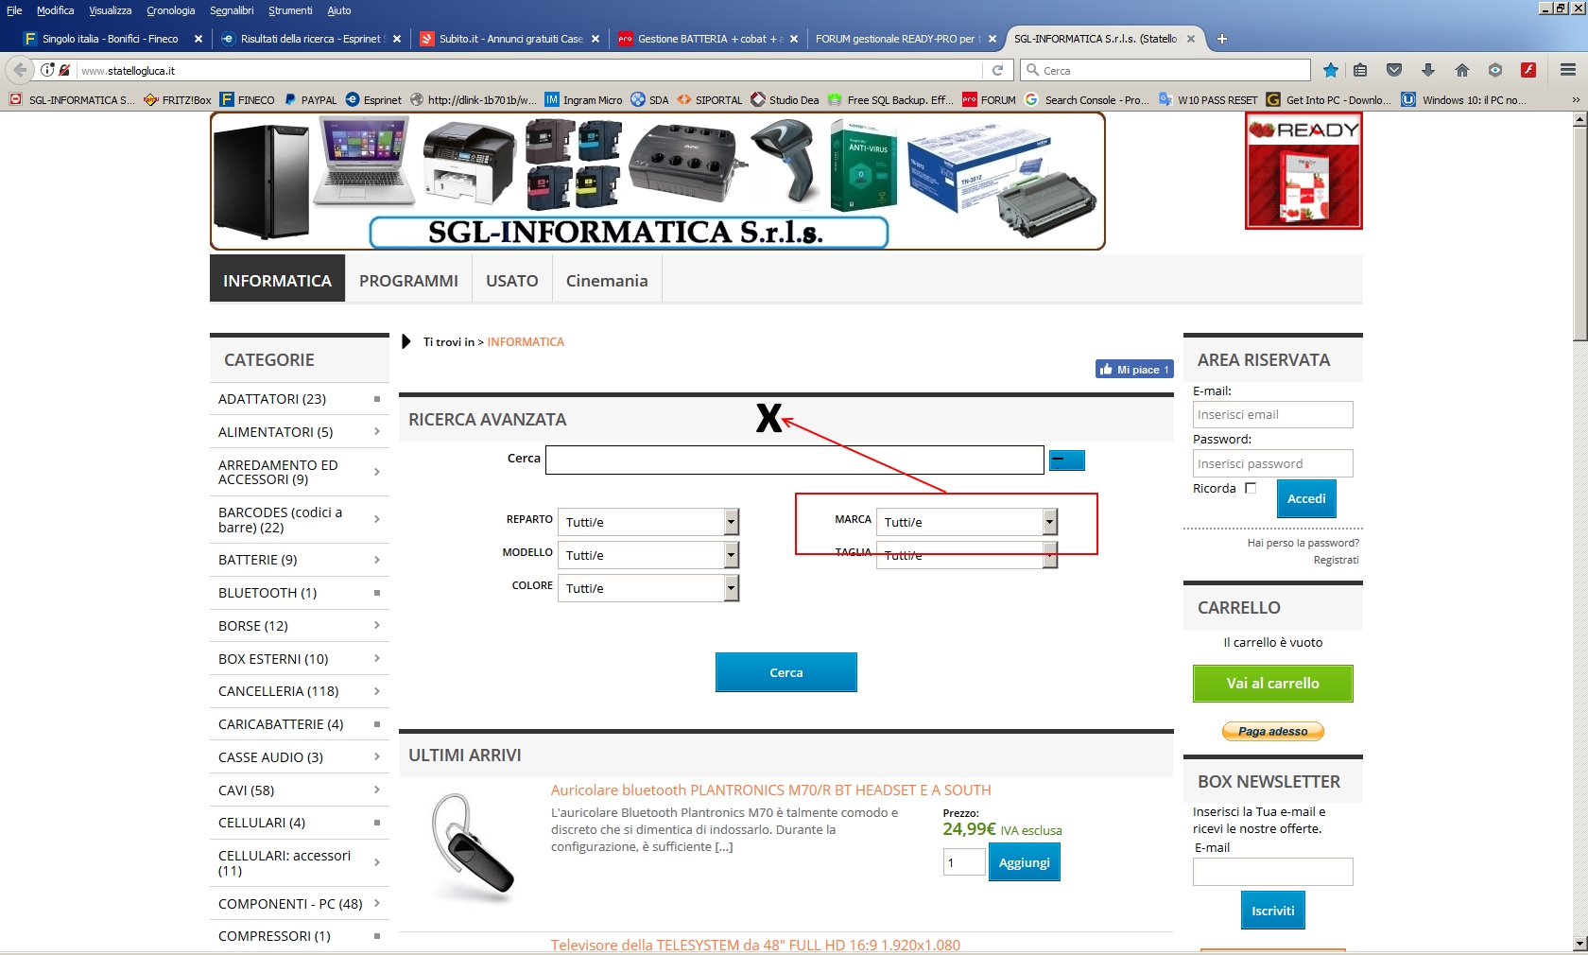This screenshot has height=955, width=1588.
Task: Open the Plantronics M70/R headset product link
Action: pyautogui.click(x=771, y=790)
